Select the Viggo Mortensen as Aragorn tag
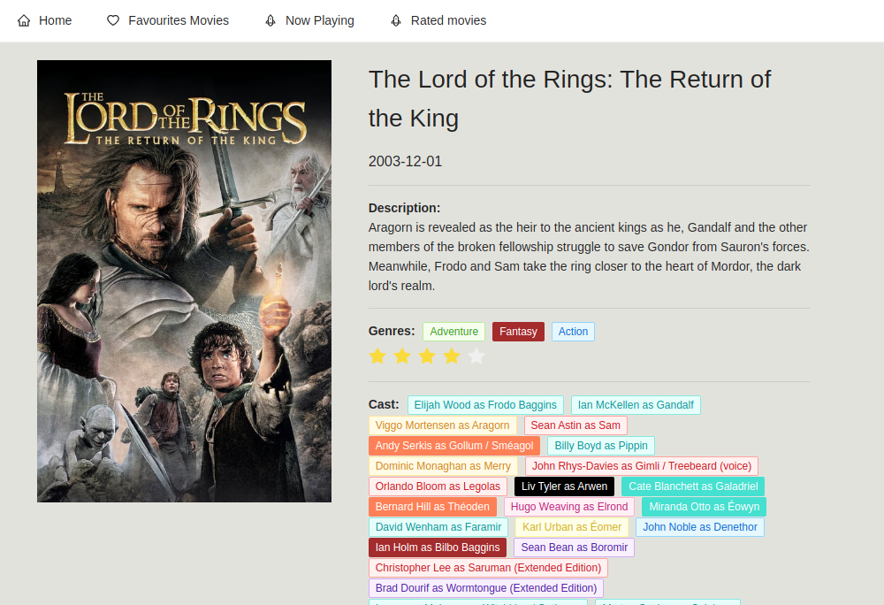Screen dimensions: 884x605 (x=443, y=425)
